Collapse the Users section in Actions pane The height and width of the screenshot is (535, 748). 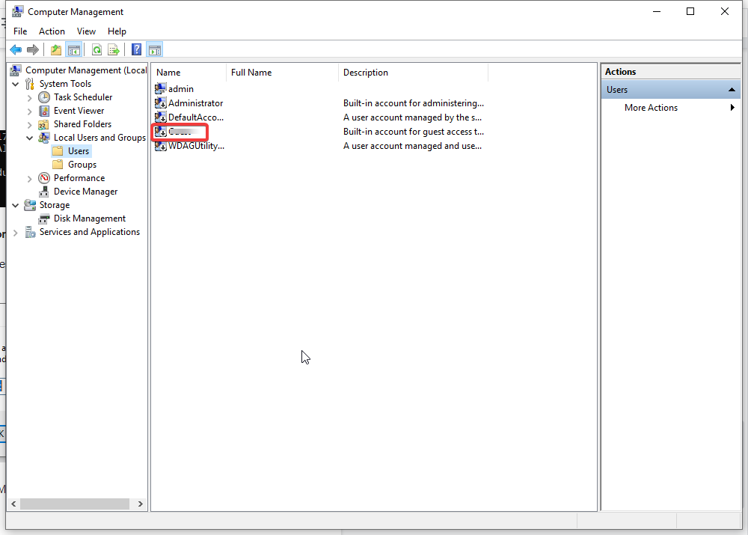coord(732,90)
